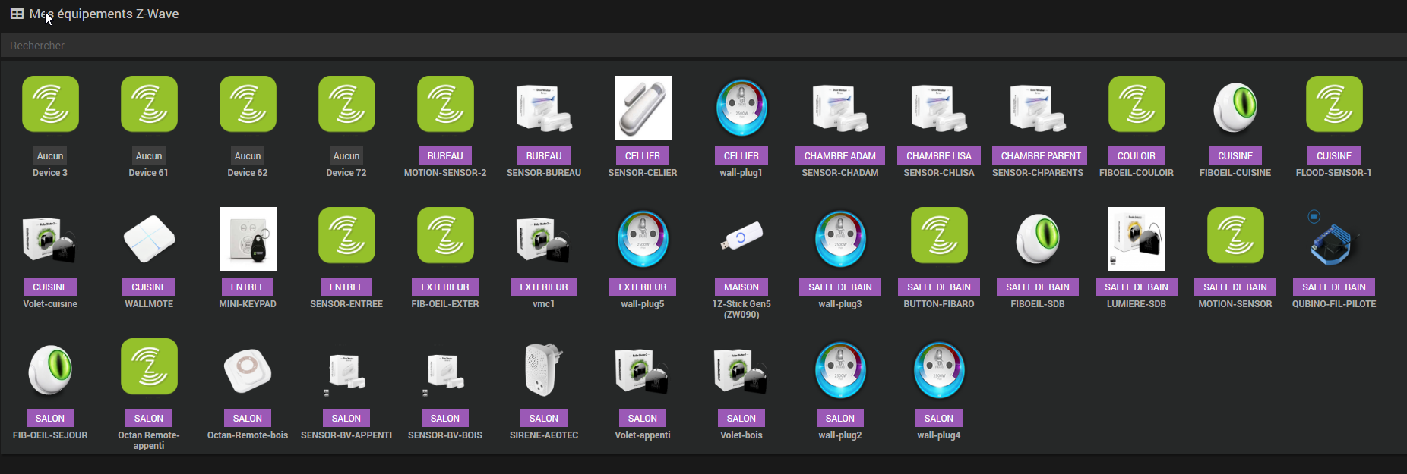Click the EXTERIEUR tag above vmc1
The height and width of the screenshot is (474, 1407).
(x=544, y=287)
